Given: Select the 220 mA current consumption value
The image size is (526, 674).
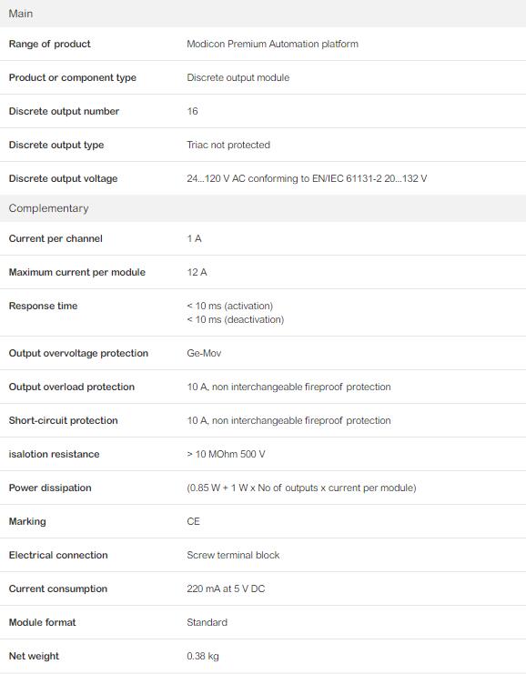Looking at the screenshot, I should click(x=226, y=588).
